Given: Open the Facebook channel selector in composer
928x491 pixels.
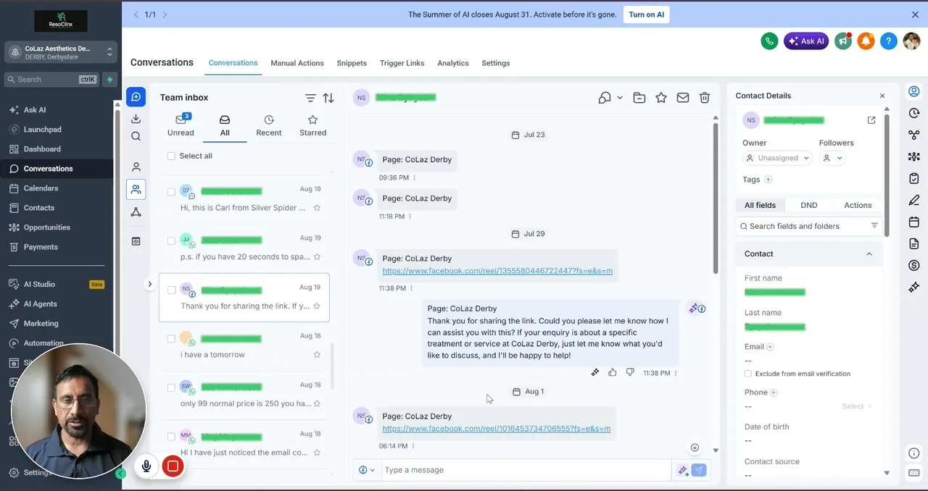Looking at the screenshot, I should click(x=367, y=470).
